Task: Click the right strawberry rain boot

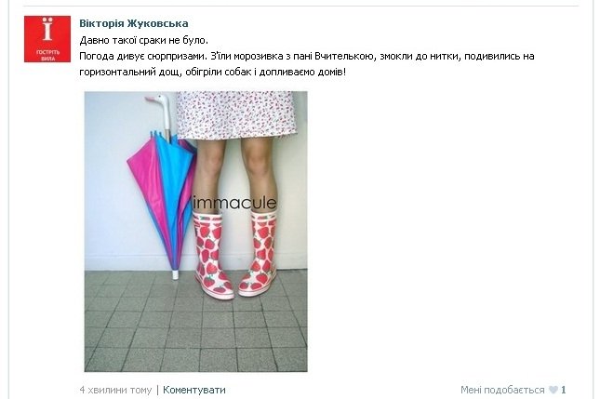Action: pyautogui.click(x=259, y=255)
